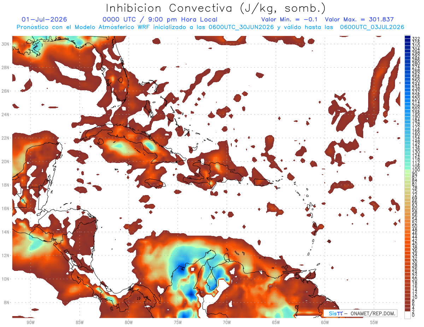Image resolution: width=424 pixels, height=327 pixels.
Task: Click the '0000 UTC / 9:00 pm Hora Local' text
Action: tap(160, 20)
